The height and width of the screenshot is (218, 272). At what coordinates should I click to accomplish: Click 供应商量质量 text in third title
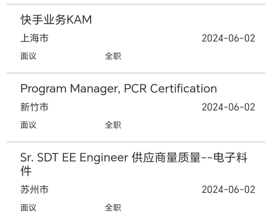(166, 158)
